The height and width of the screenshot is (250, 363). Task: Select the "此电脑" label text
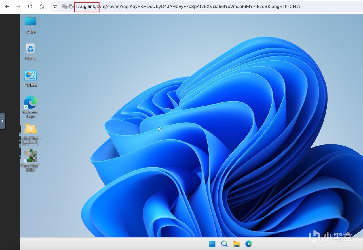coord(30,32)
